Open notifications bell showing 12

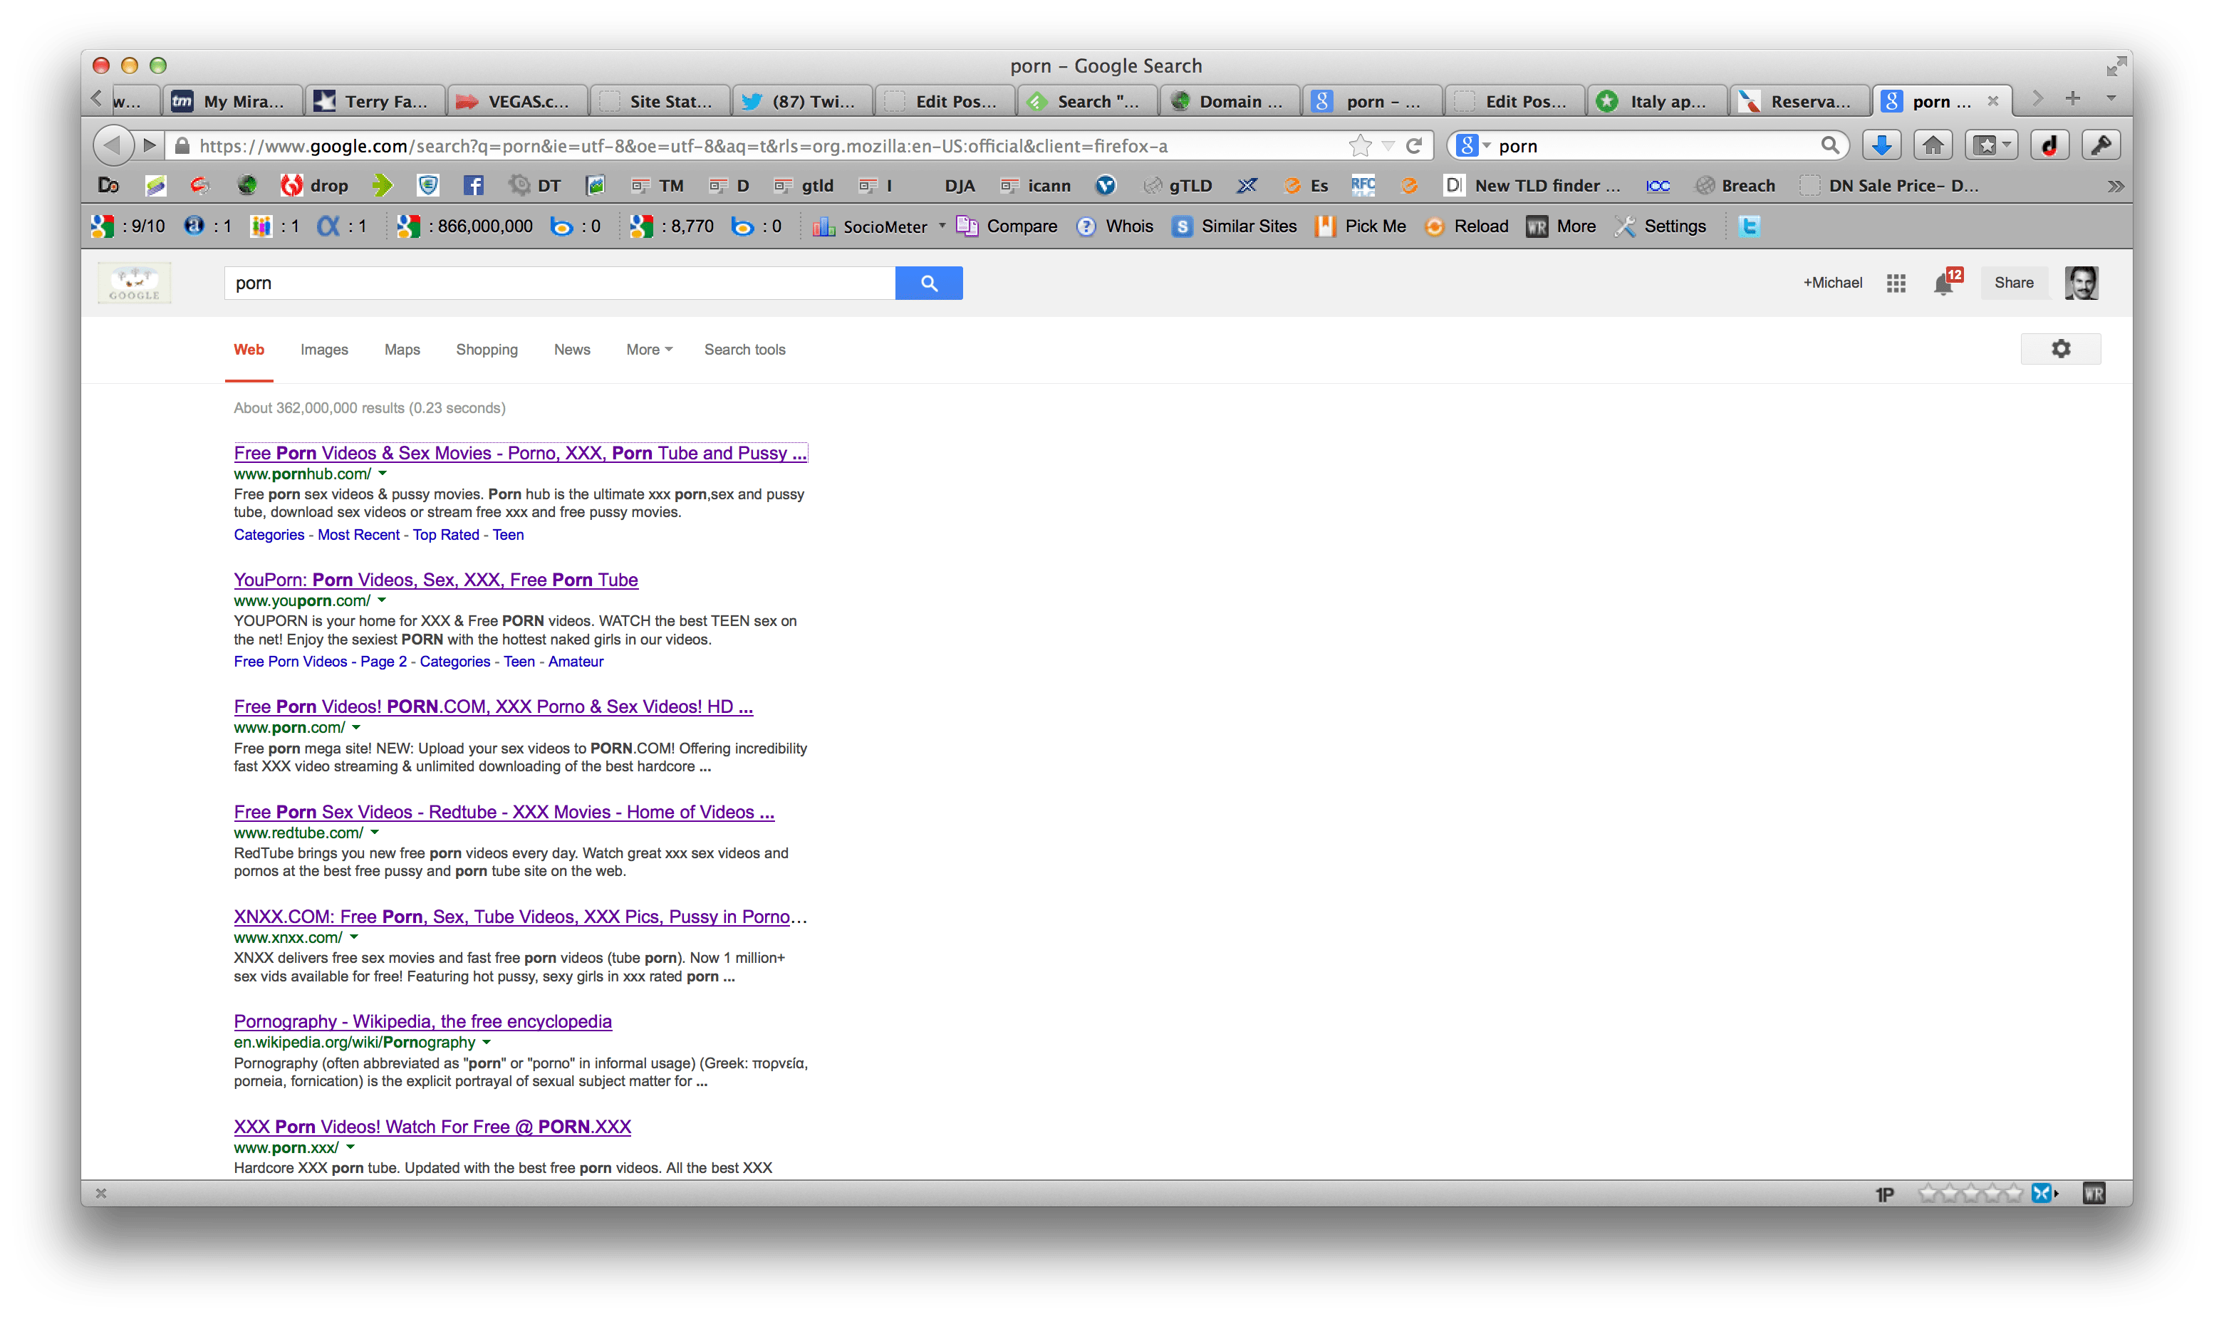pyautogui.click(x=1944, y=283)
